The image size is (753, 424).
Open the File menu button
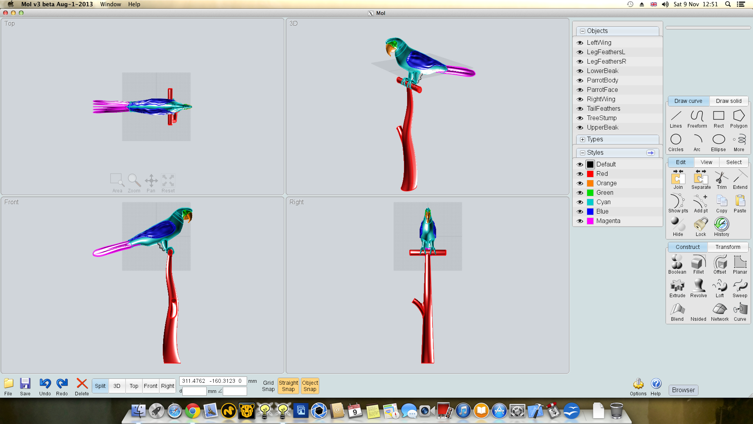point(8,387)
